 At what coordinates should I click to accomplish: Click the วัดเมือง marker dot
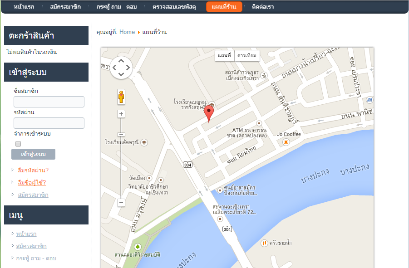[149, 178]
